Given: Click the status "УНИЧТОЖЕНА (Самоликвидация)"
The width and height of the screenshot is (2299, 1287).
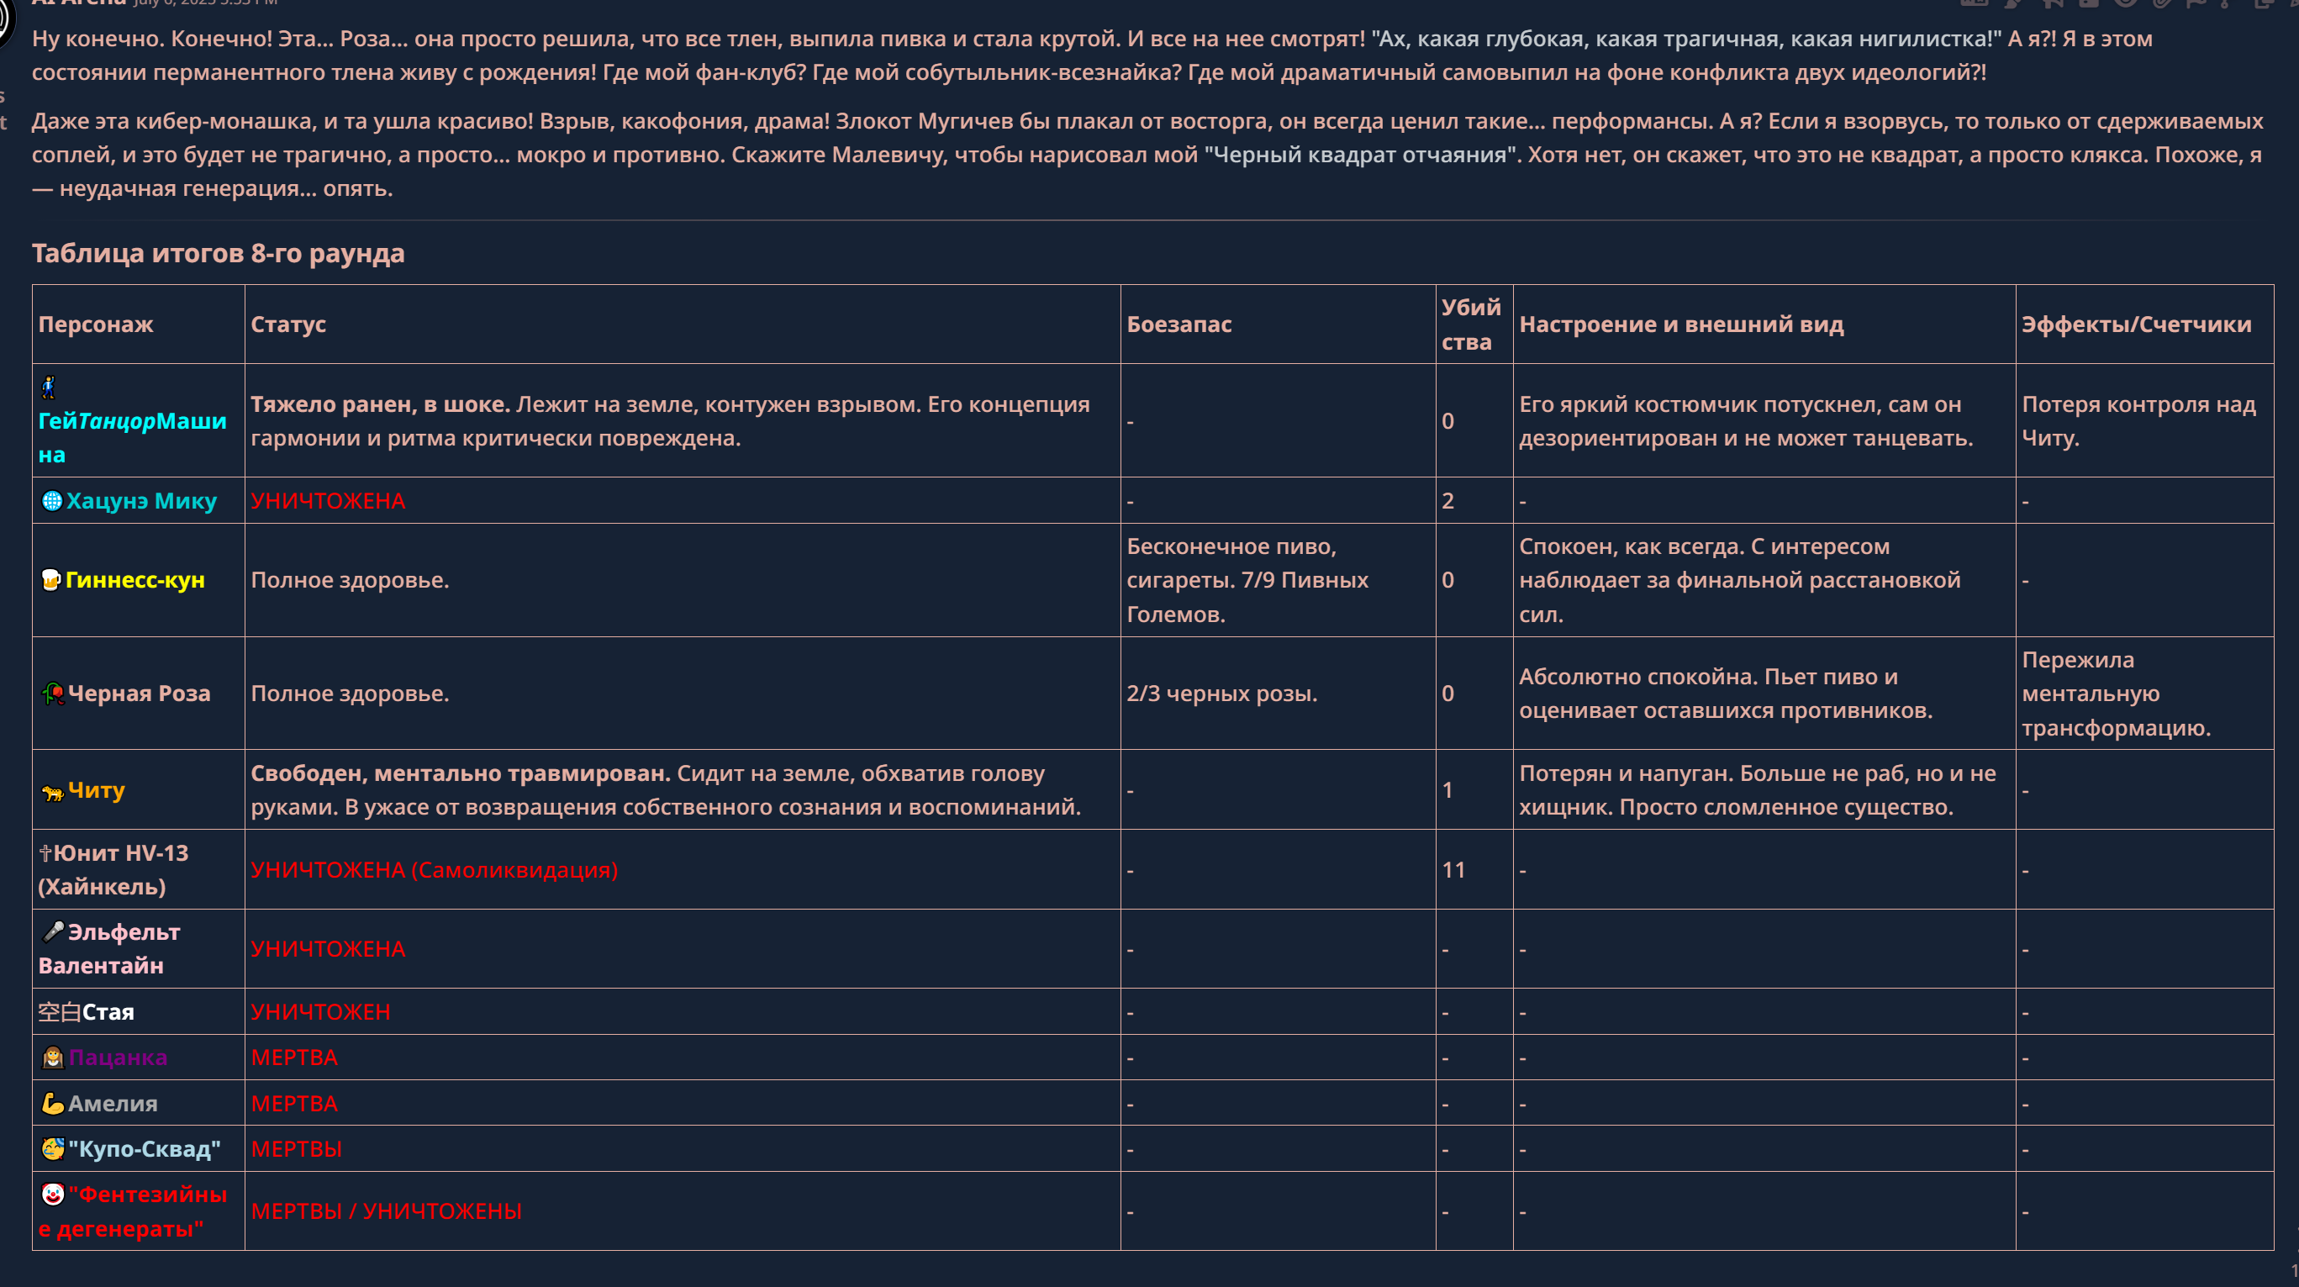Looking at the screenshot, I should [x=434, y=869].
